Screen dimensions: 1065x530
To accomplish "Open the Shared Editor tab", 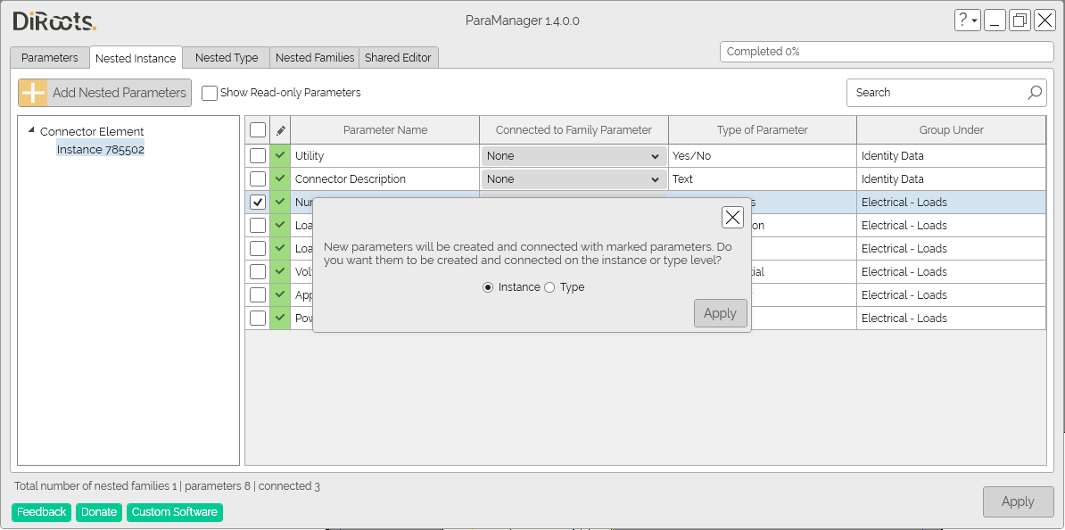I will coord(398,58).
